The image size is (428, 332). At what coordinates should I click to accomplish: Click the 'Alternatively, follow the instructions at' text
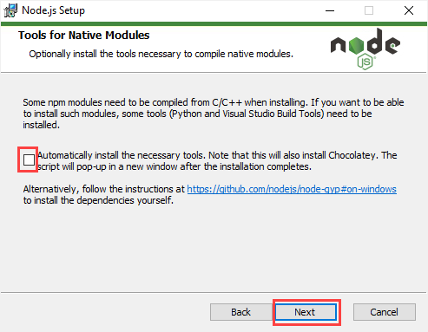[103, 189]
